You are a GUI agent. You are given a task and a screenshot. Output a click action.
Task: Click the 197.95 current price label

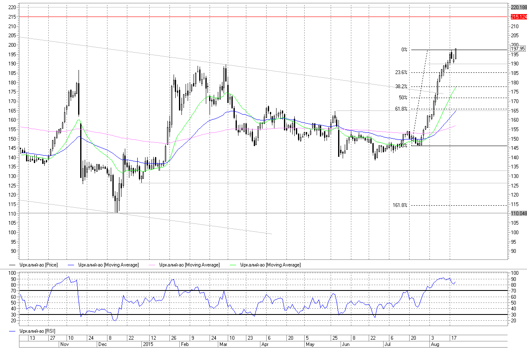click(517, 48)
